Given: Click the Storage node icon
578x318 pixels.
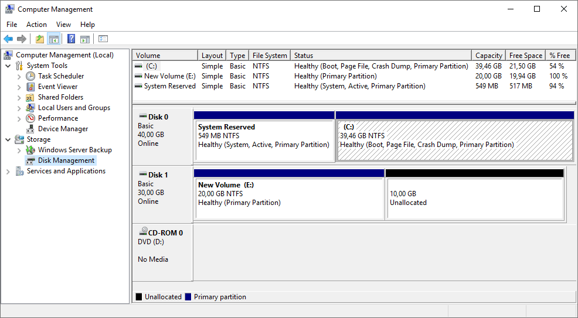Looking at the screenshot, I should point(19,139).
